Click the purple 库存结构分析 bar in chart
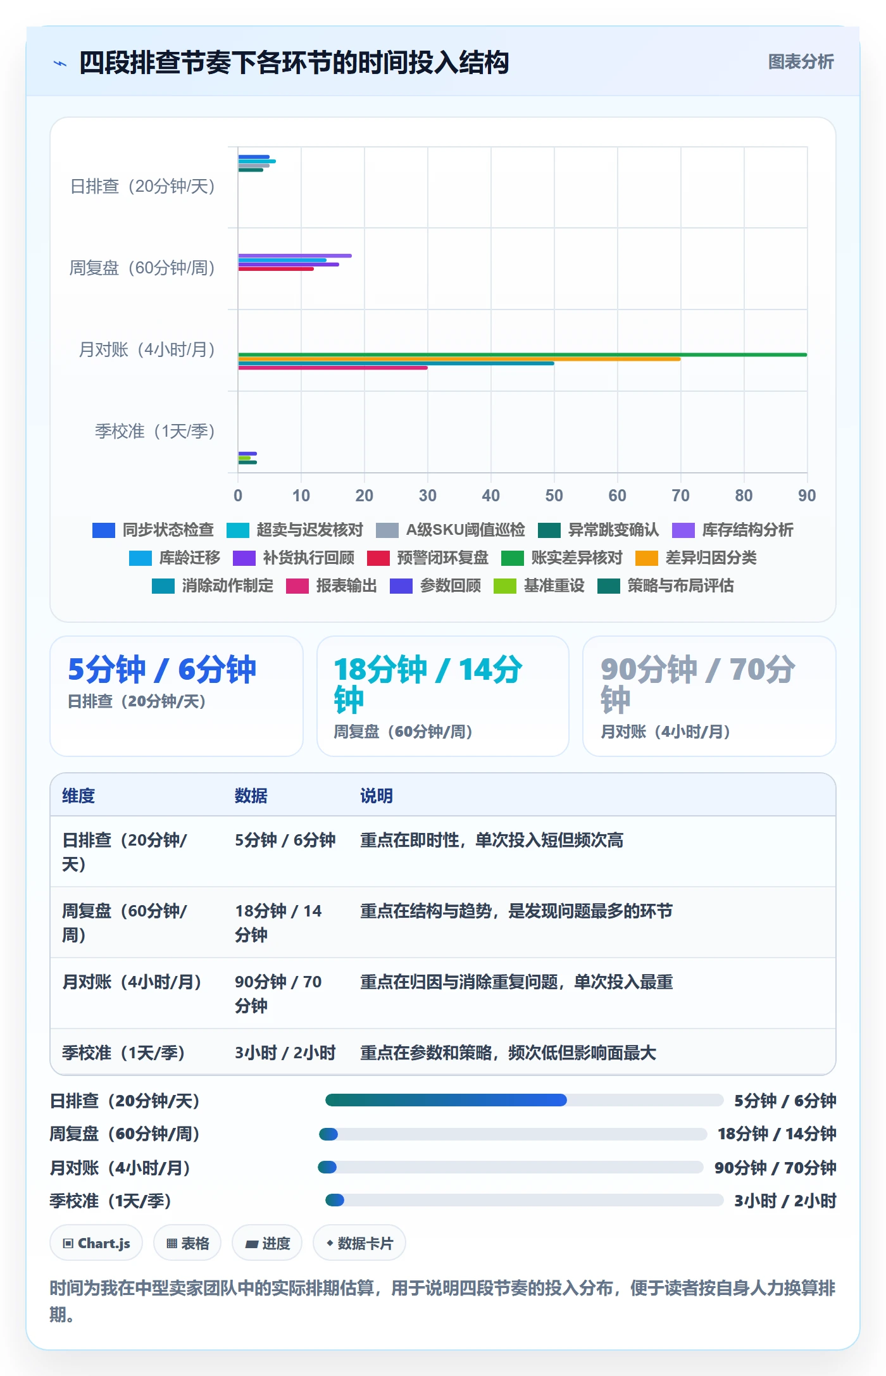 tap(295, 256)
